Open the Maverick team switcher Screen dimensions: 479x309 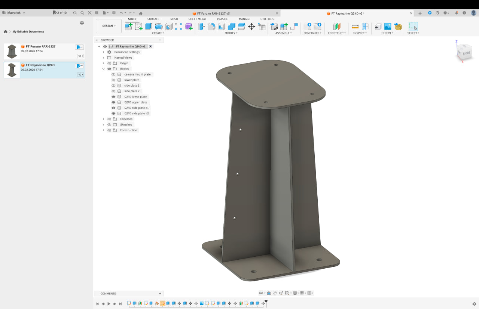tap(14, 13)
